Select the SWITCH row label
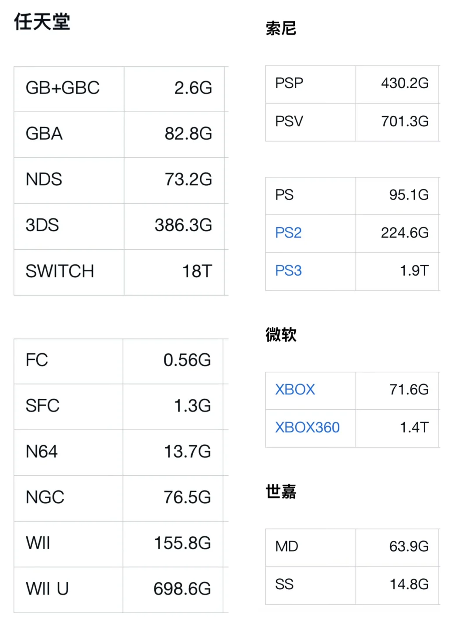The width and height of the screenshot is (471, 629). (x=60, y=272)
